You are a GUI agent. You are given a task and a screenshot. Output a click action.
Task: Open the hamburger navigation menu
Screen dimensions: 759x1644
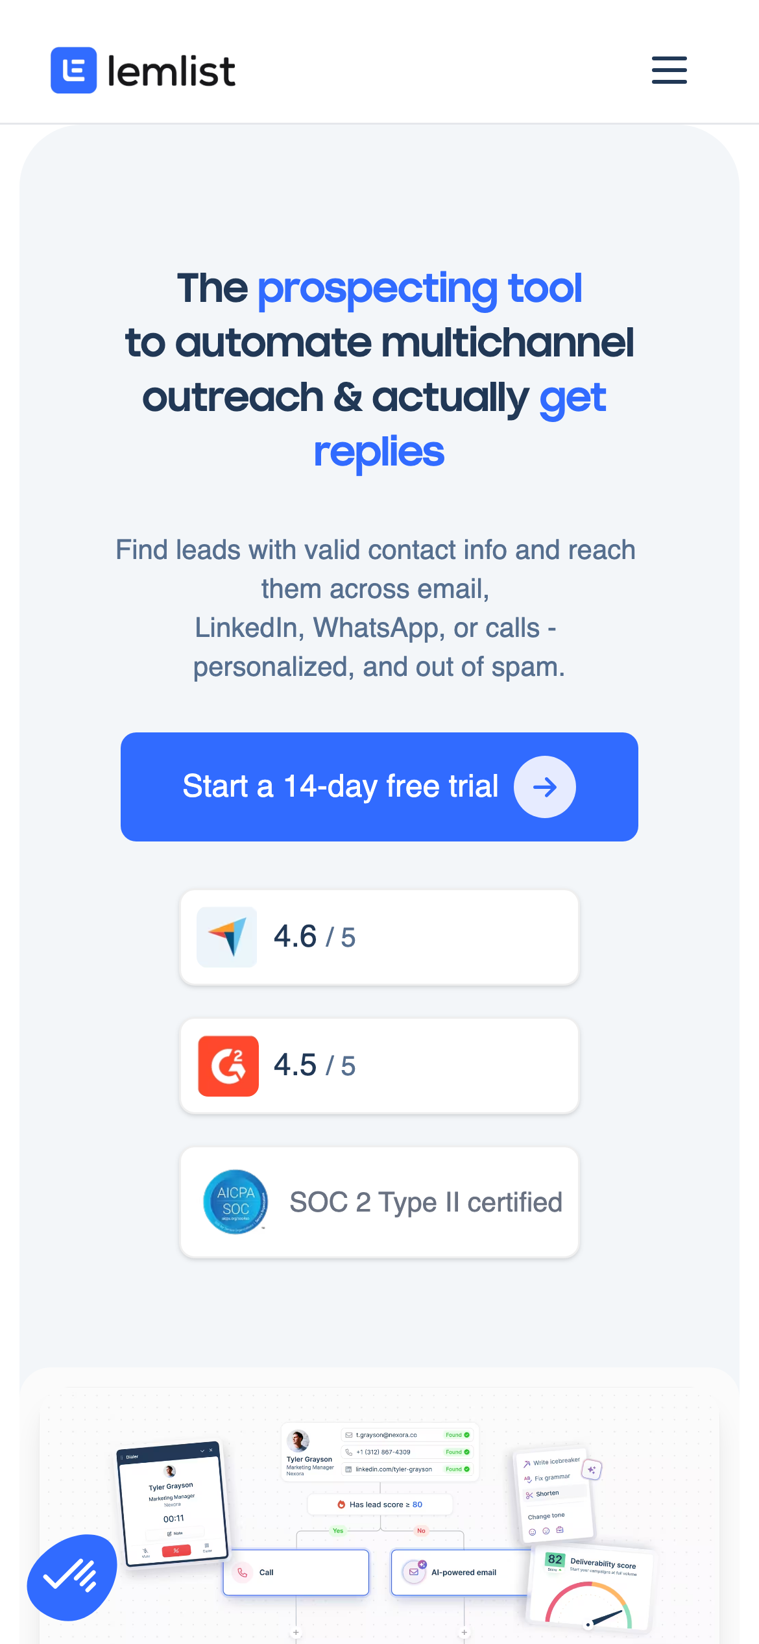click(669, 70)
